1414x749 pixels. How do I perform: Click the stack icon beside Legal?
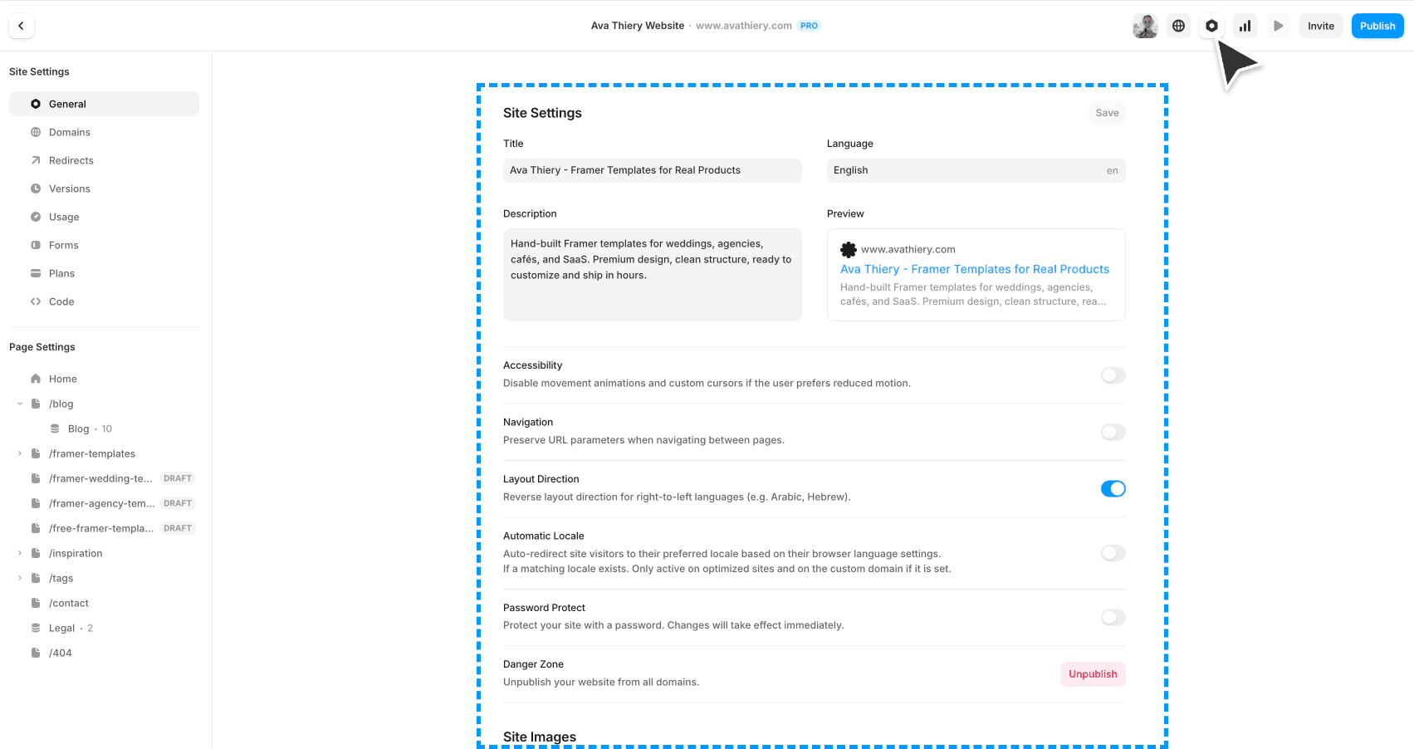[36, 628]
